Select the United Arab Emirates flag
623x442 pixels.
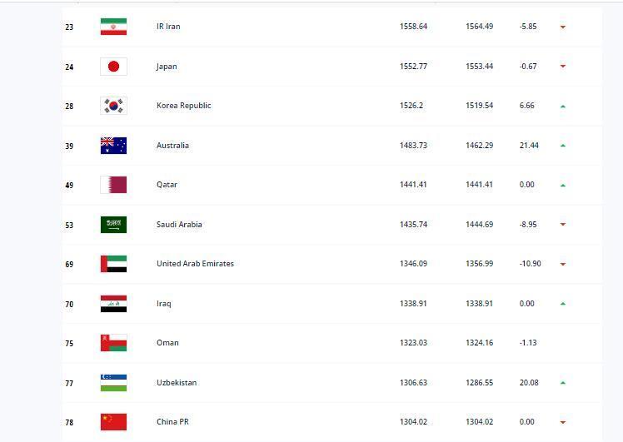click(x=113, y=264)
